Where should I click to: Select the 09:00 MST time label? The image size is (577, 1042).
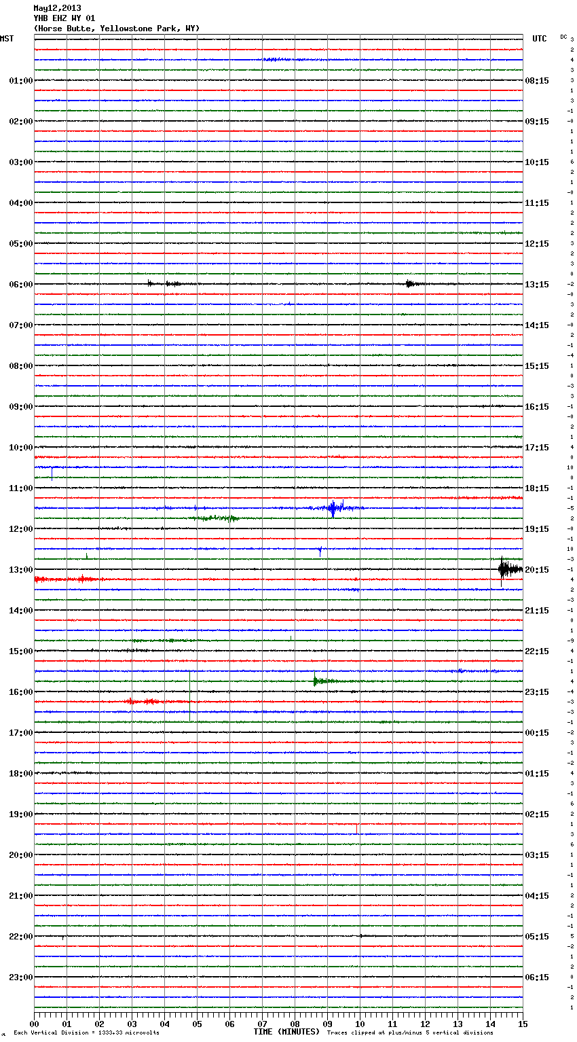(x=20, y=407)
